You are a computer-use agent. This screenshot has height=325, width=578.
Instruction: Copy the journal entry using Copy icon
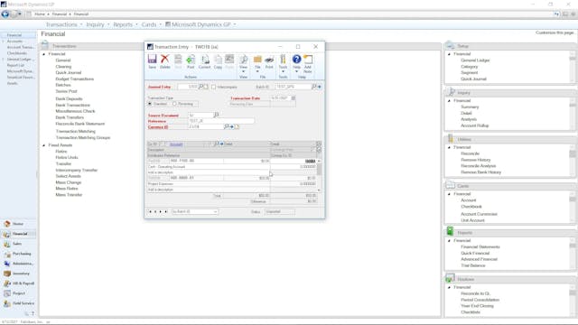pos(218,61)
